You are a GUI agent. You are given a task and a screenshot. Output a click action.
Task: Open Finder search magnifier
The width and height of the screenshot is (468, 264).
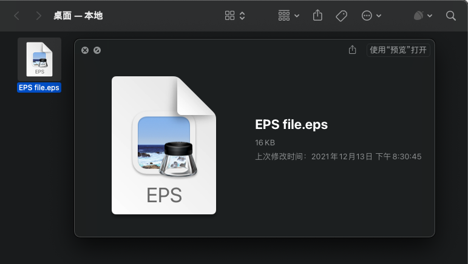click(450, 16)
